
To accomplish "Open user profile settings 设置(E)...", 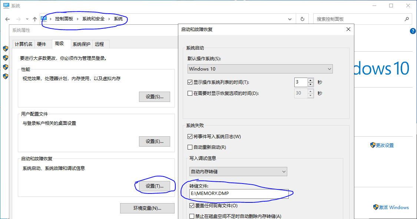I will [154, 141].
